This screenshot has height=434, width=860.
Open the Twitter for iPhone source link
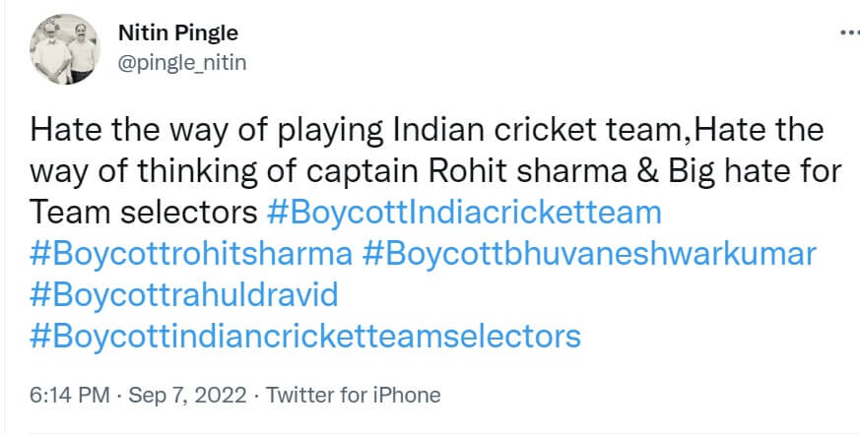click(354, 396)
